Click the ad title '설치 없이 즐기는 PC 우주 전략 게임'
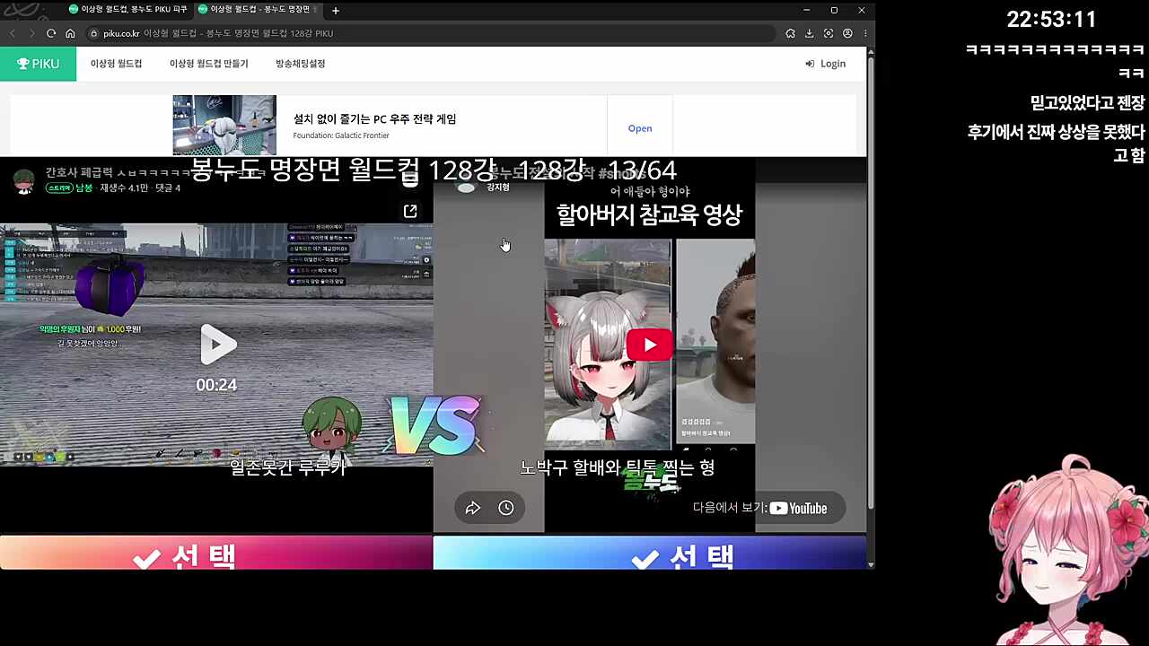The height and width of the screenshot is (646, 1149). pyautogui.click(x=374, y=118)
